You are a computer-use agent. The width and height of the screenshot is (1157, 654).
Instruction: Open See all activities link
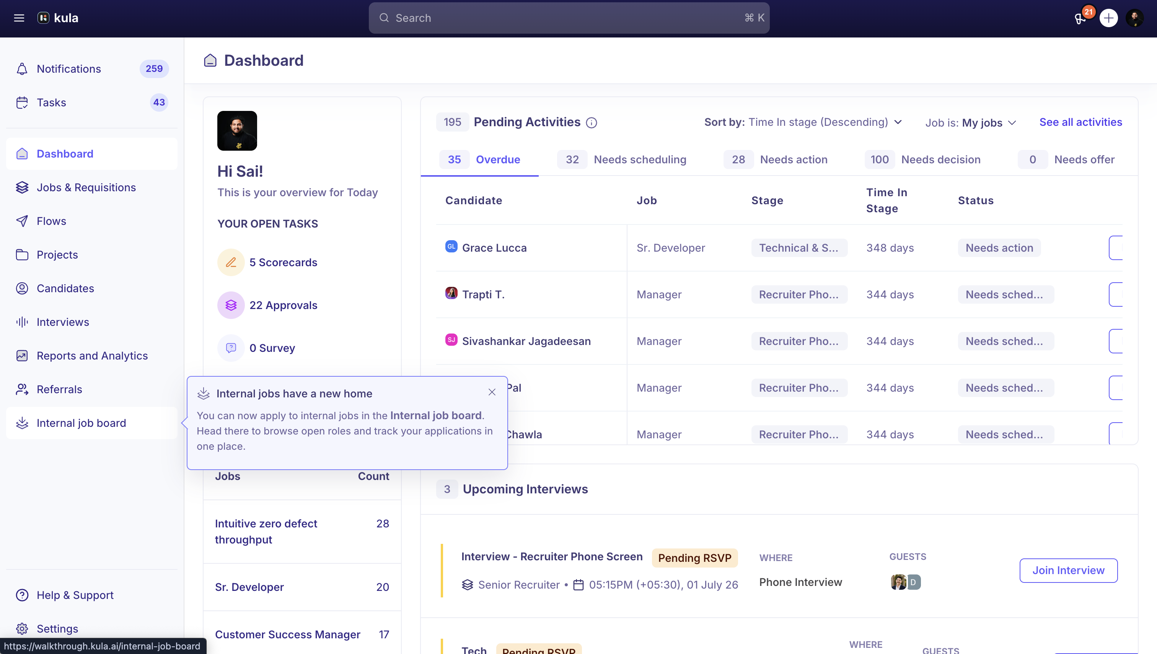[1080, 122]
